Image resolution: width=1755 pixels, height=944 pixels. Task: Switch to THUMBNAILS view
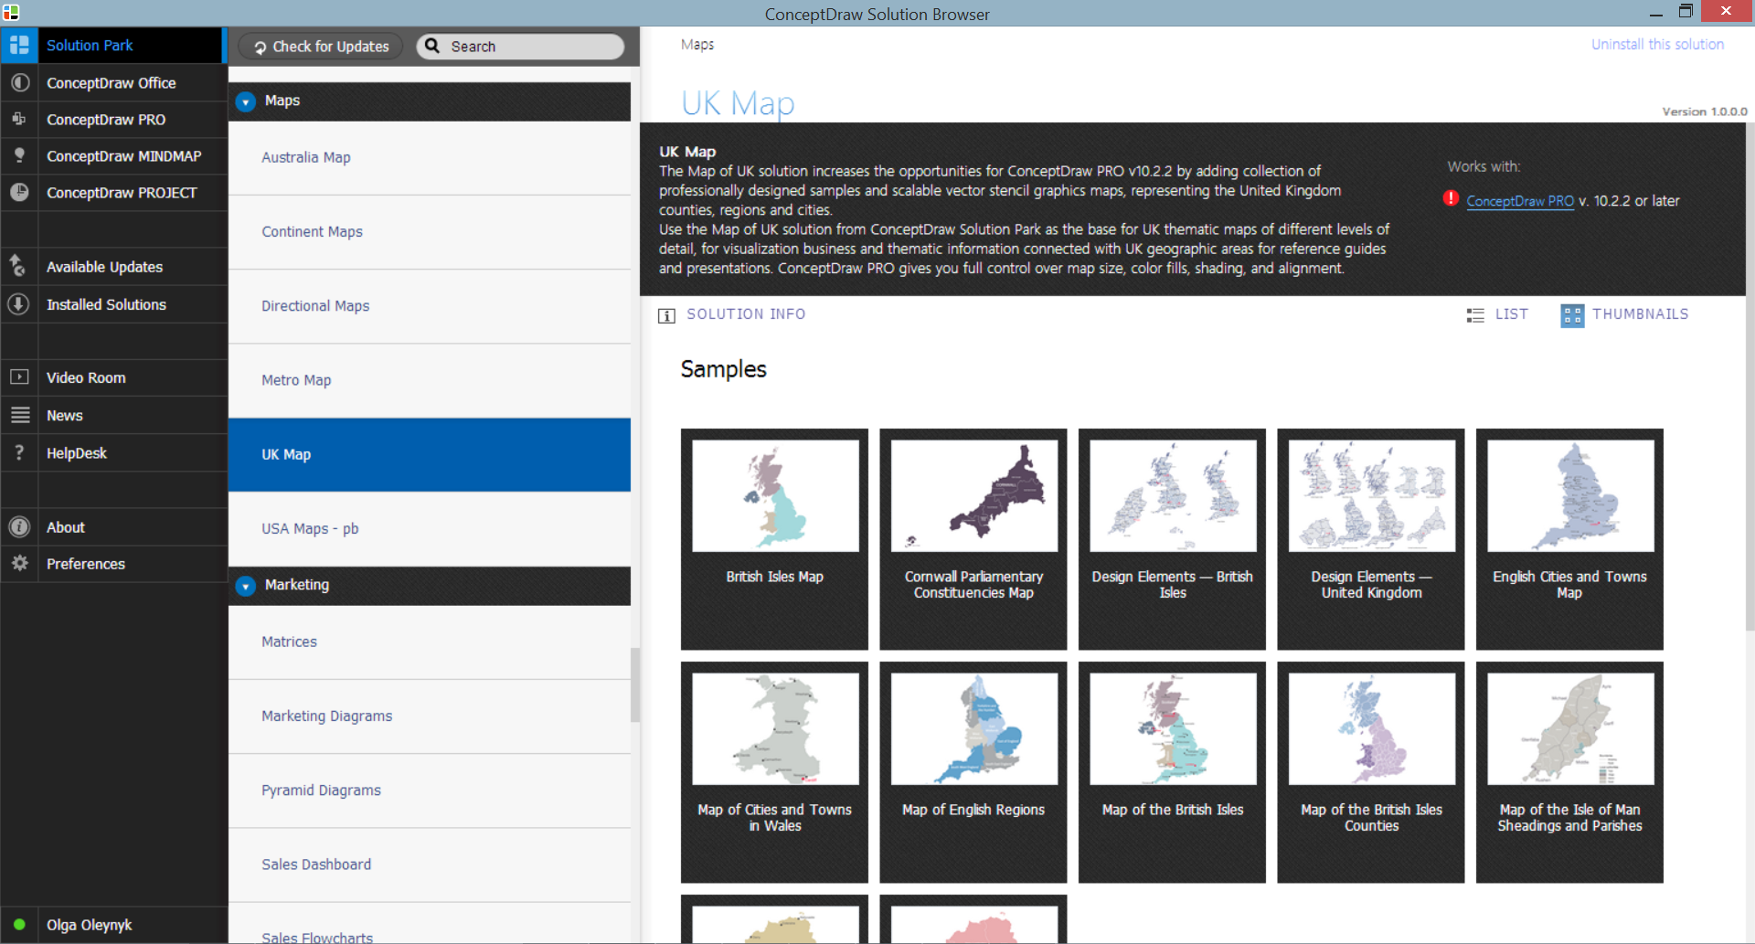(x=1624, y=315)
